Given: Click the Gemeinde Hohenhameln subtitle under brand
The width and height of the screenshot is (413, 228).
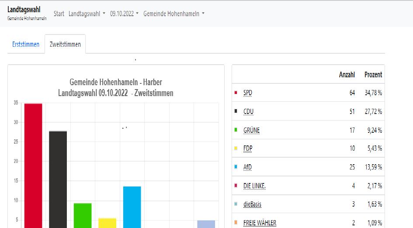Looking at the screenshot, I should [27, 18].
